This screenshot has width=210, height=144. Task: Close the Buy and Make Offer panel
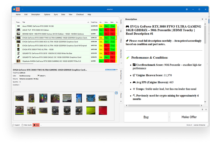point(206,109)
